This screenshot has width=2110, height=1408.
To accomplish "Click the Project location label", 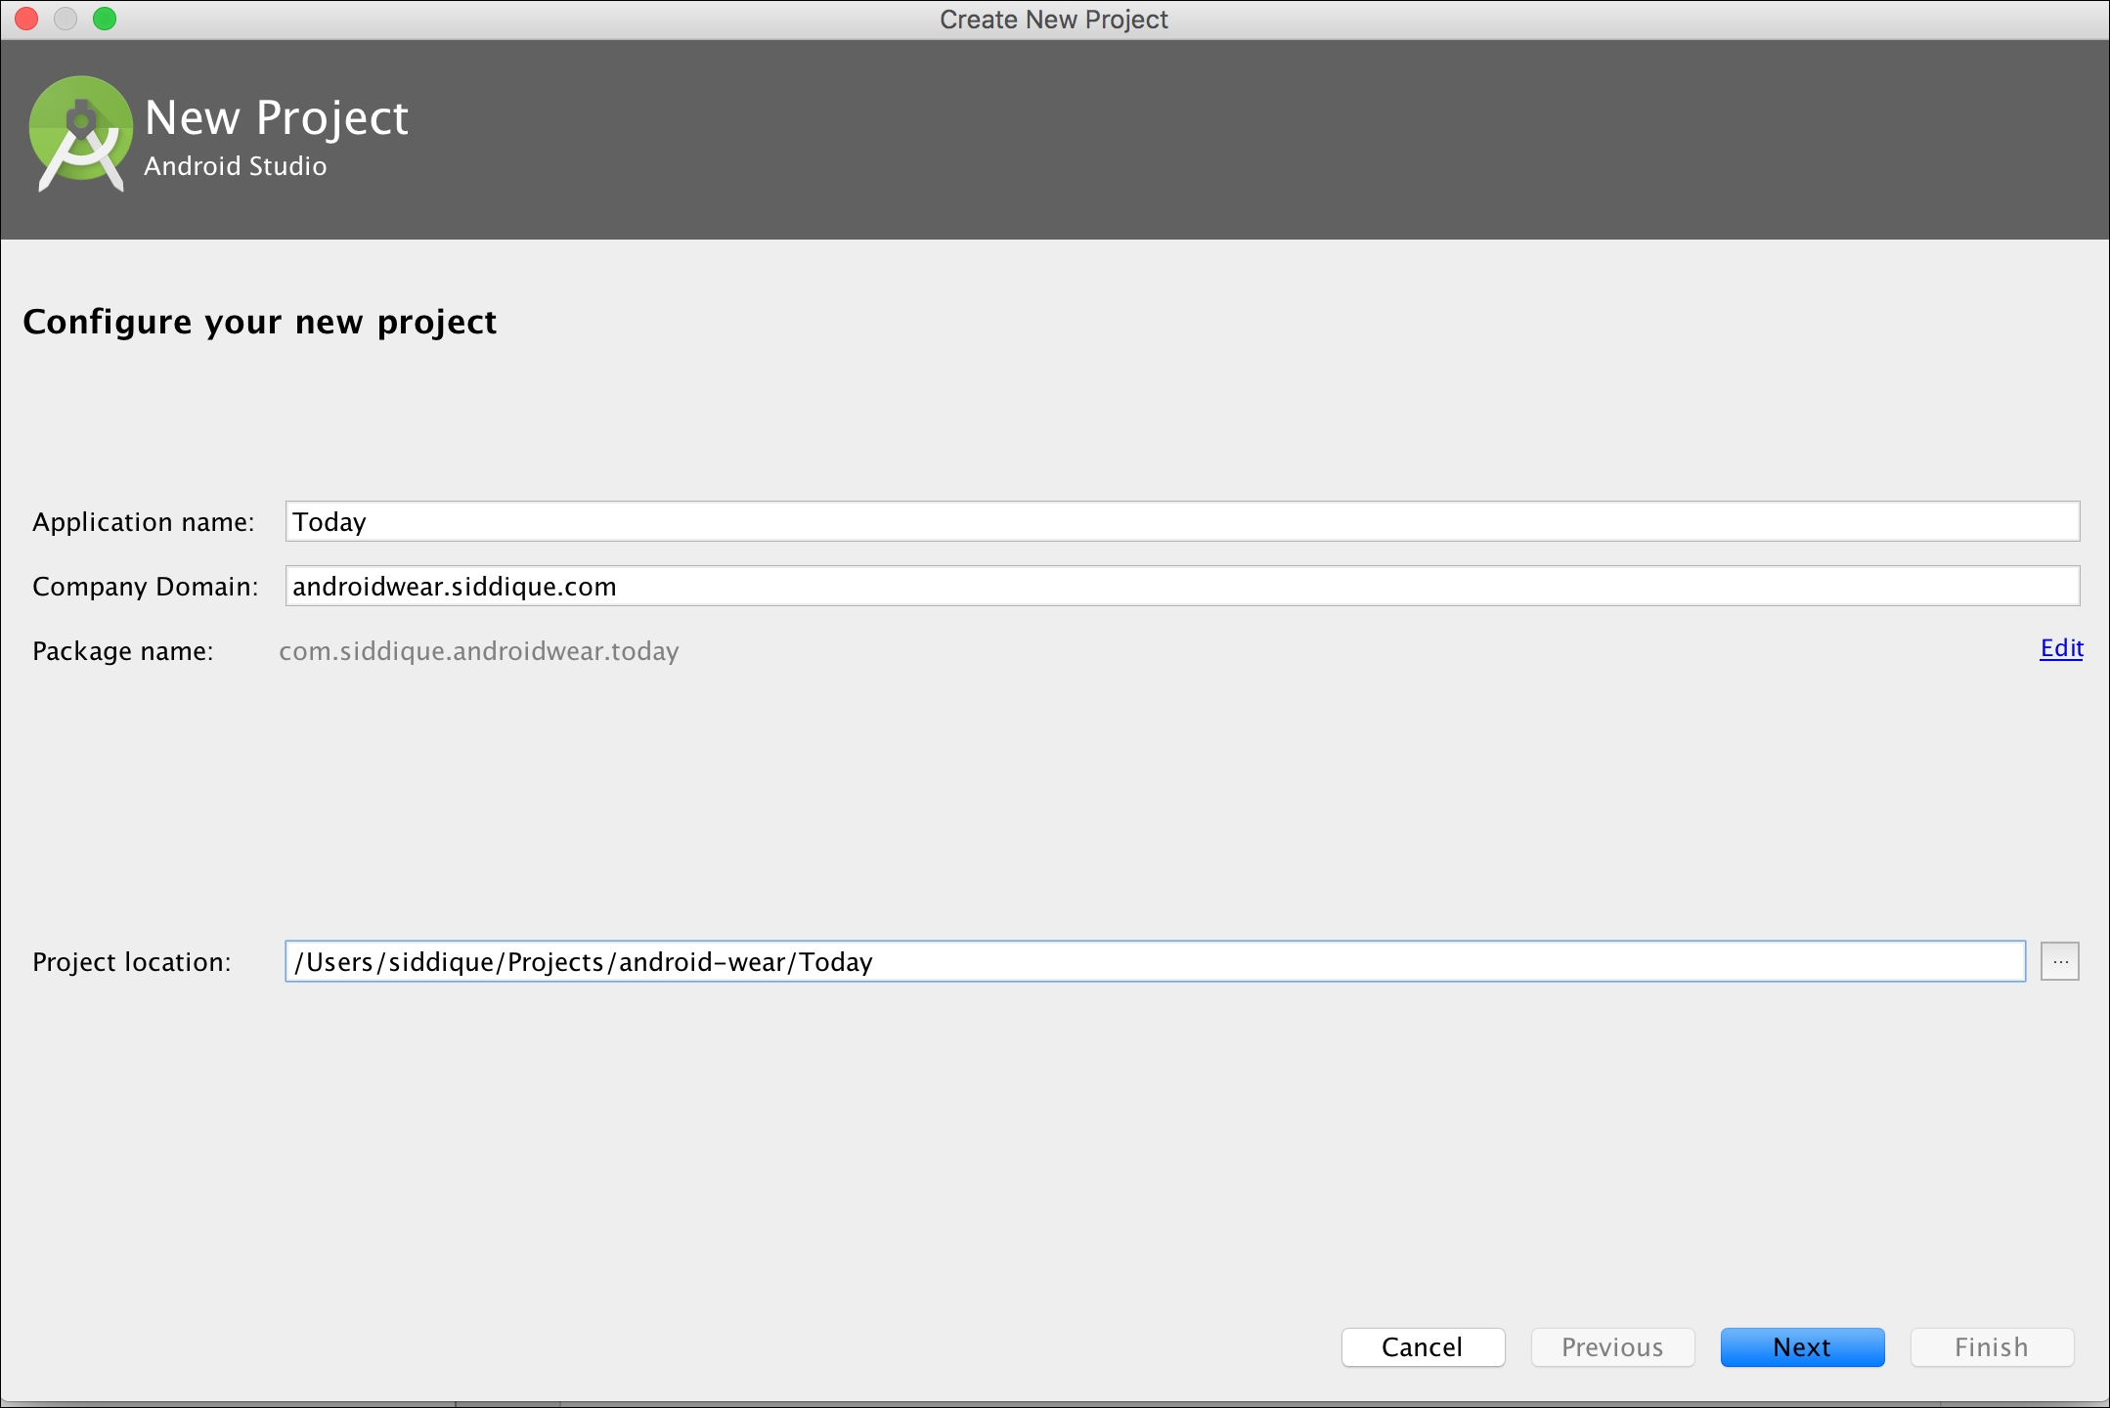I will tap(131, 961).
